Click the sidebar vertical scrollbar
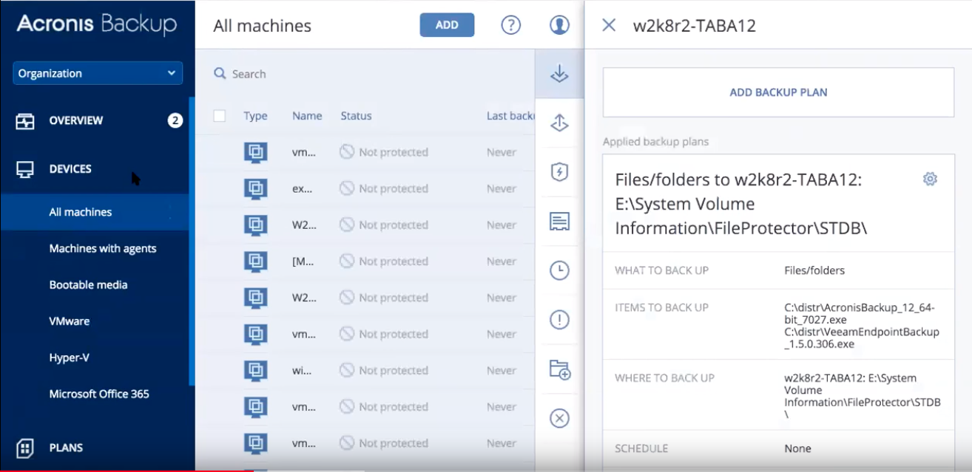 pyautogui.click(x=192, y=242)
